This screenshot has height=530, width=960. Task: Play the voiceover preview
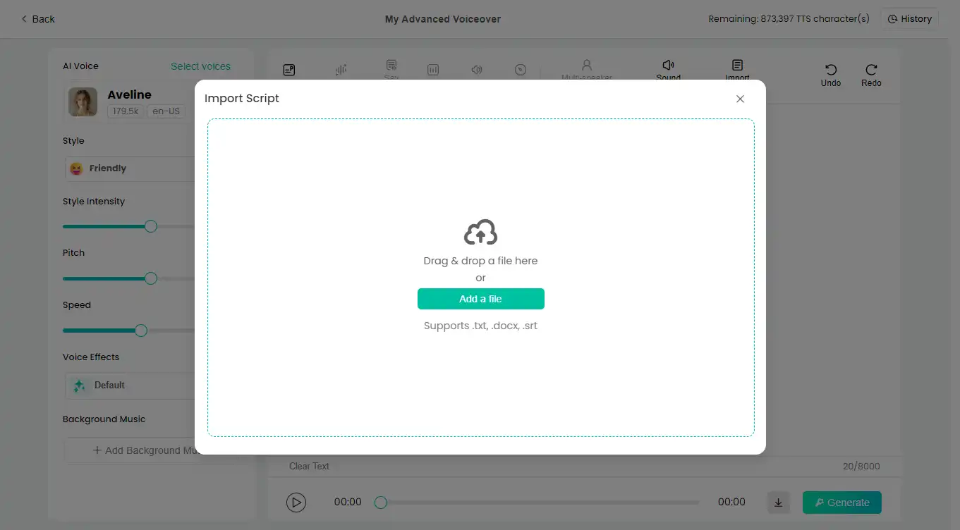pyautogui.click(x=296, y=503)
